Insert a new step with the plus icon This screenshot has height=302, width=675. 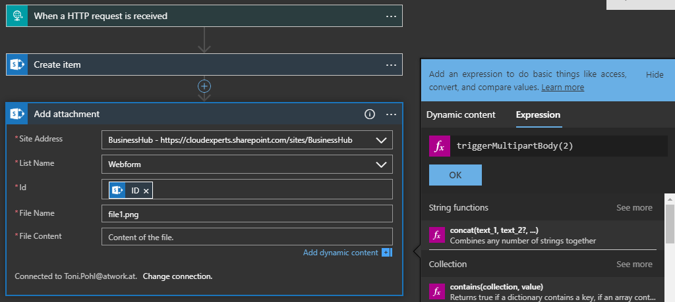[204, 86]
